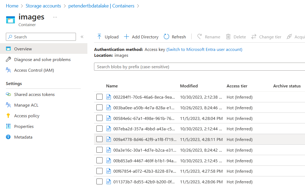Click the Shared access tokens link icon
This screenshot has height=186, width=305.
pos(8,94)
